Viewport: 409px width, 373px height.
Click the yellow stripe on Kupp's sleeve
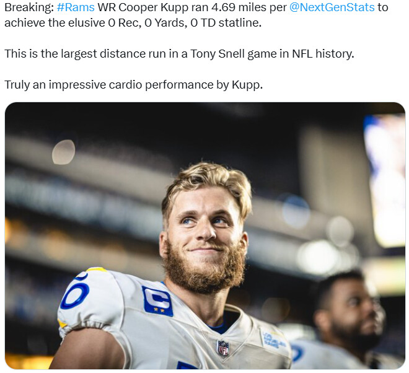(x=63, y=323)
